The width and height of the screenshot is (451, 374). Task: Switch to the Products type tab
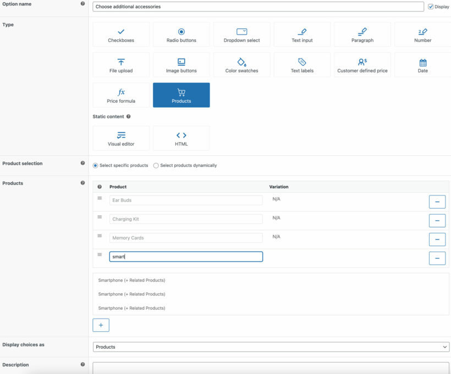point(181,94)
